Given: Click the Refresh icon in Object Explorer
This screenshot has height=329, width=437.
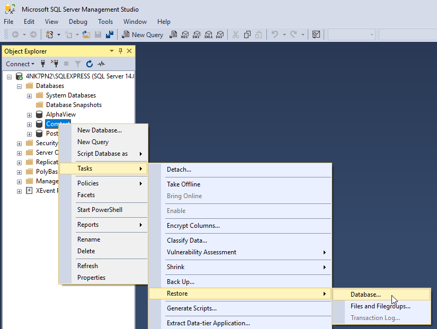Looking at the screenshot, I should click(90, 64).
